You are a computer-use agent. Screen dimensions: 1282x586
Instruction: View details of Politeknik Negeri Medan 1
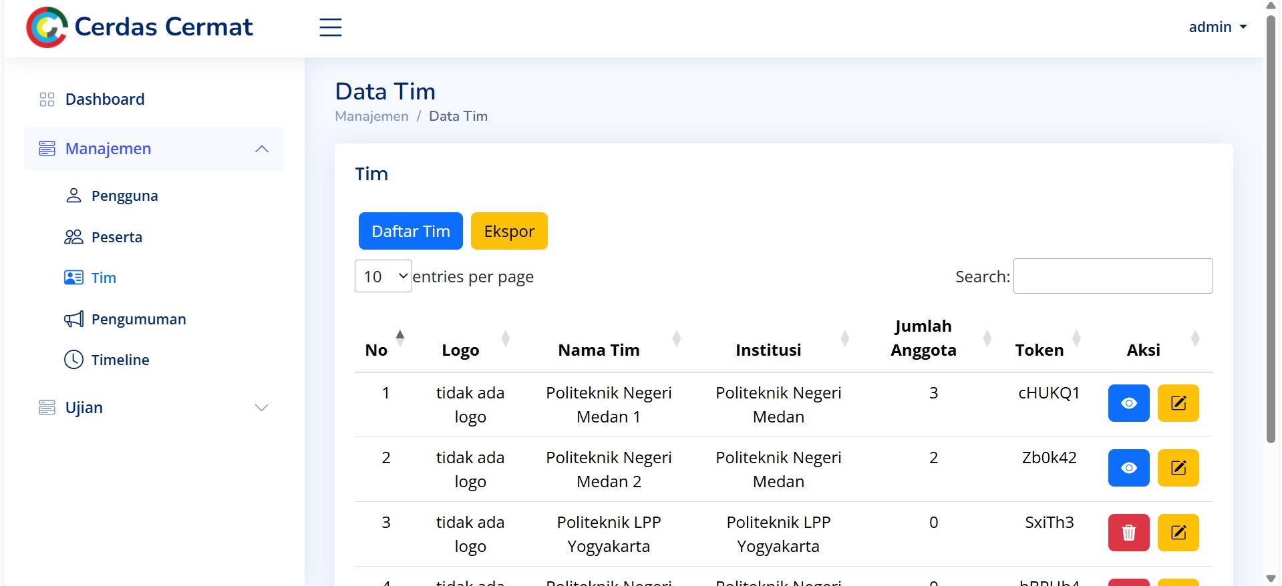pos(1129,403)
